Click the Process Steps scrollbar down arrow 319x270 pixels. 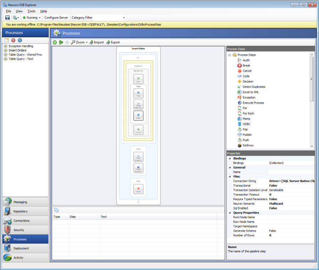click(x=312, y=146)
